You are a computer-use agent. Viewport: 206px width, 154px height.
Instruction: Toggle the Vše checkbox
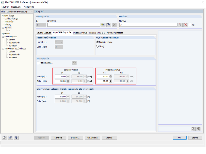pyautogui.click(x=190, y=25)
